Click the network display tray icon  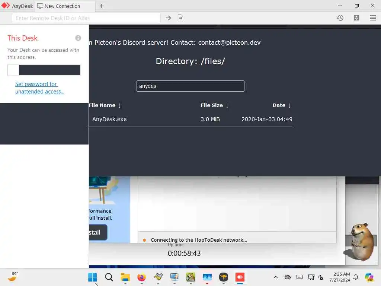pyautogui.click(x=311, y=277)
